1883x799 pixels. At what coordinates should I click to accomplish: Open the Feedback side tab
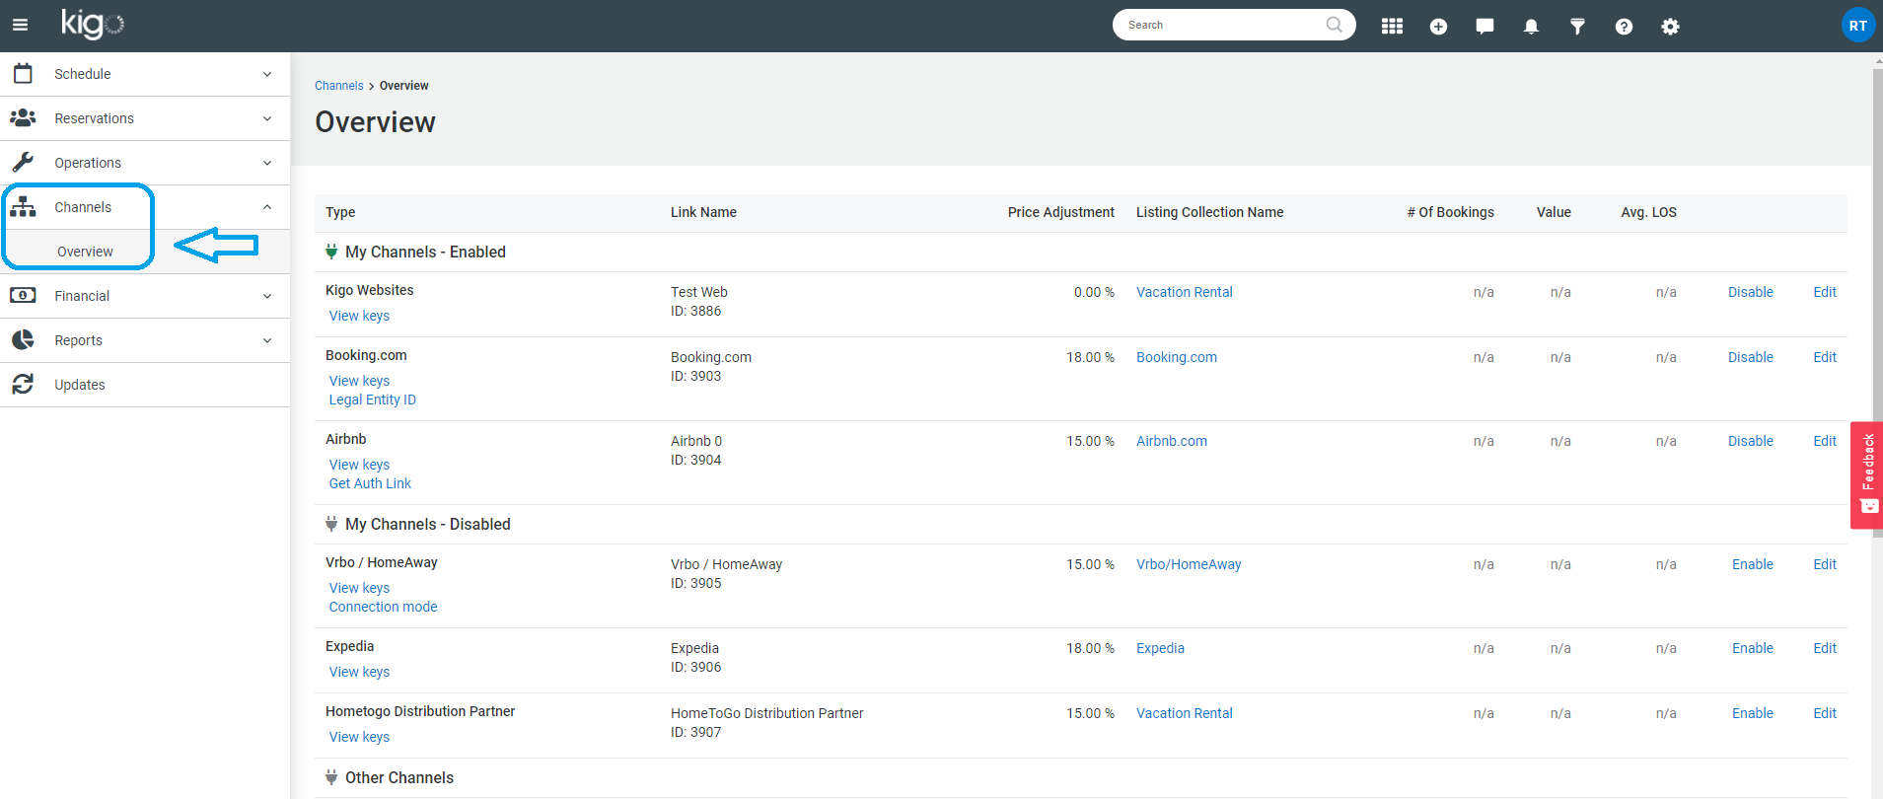click(x=1867, y=475)
